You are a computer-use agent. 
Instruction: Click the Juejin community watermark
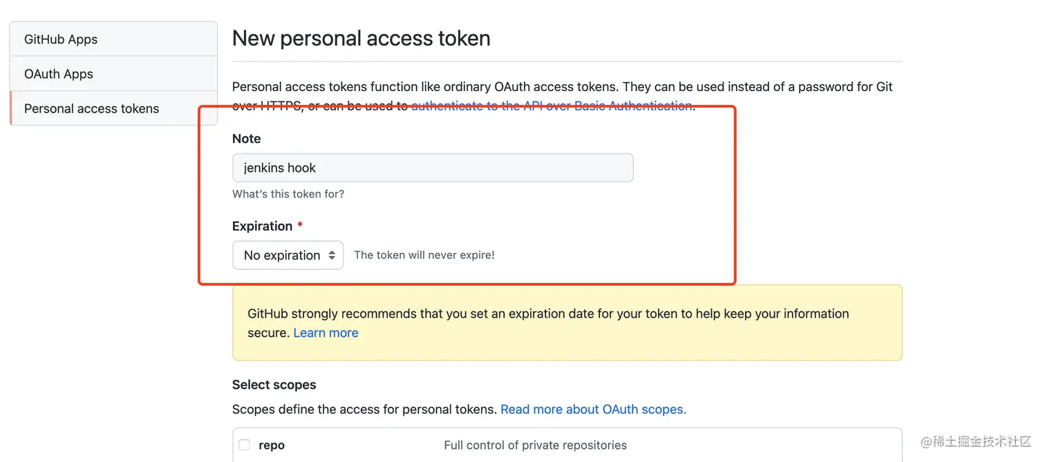(976, 442)
